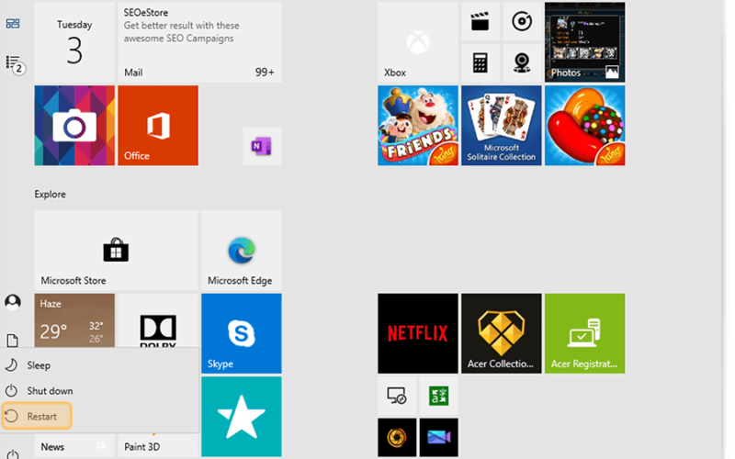Launch the Office tile
This screenshot has width=735, height=459.
(x=158, y=126)
